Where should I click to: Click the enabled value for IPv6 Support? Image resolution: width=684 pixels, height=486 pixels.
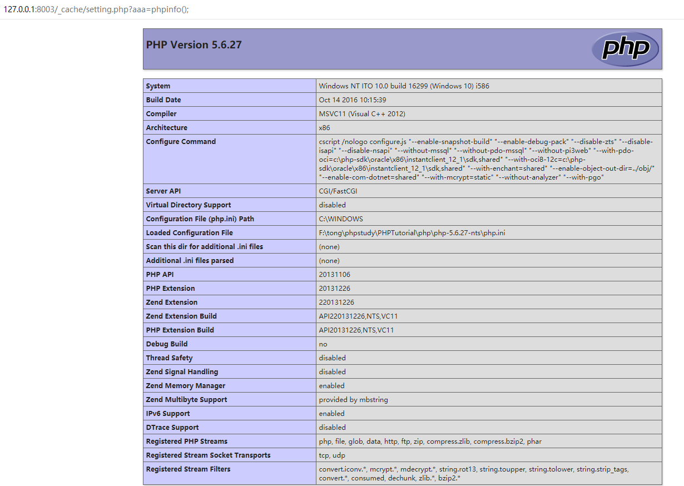point(331,414)
